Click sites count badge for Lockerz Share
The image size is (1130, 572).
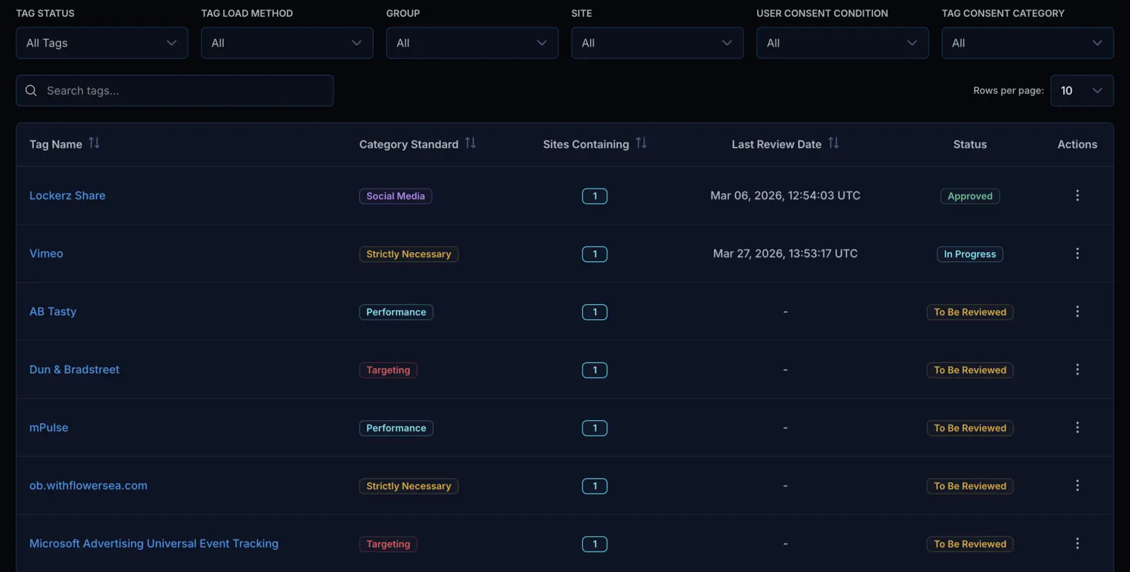tap(595, 196)
